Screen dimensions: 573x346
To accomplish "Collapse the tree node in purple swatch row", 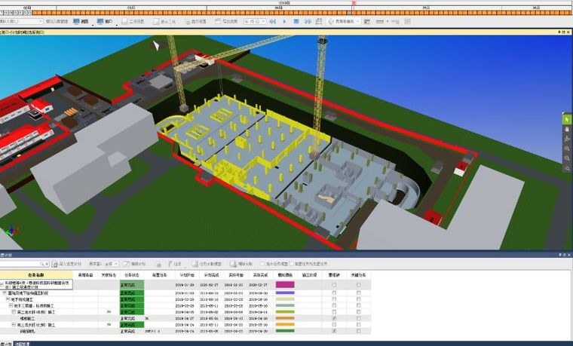I will pyautogui.click(x=5, y=293).
